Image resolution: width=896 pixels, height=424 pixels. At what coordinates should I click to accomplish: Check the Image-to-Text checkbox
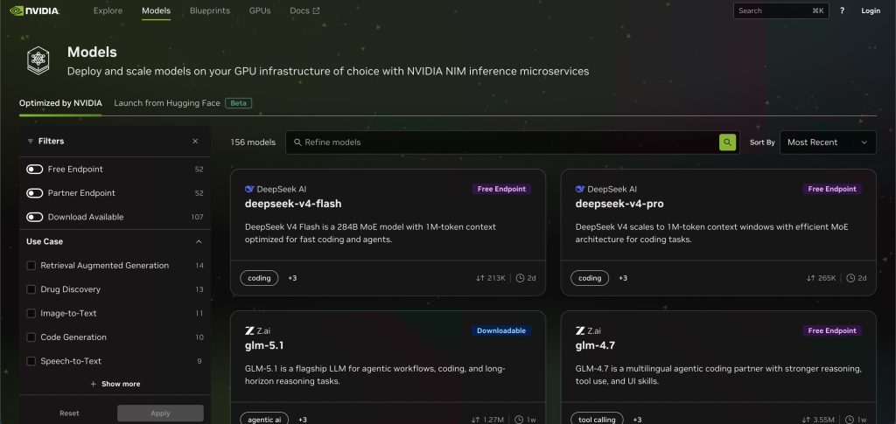(x=31, y=313)
